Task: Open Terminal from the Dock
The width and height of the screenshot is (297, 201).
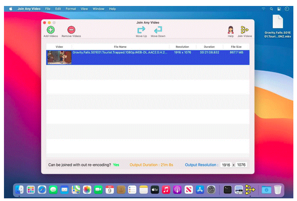Action: [227, 190]
